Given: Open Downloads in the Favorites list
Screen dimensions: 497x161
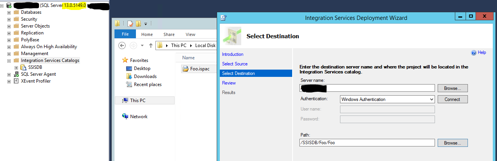Looking at the screenshot, I should (x=145, y=76).
